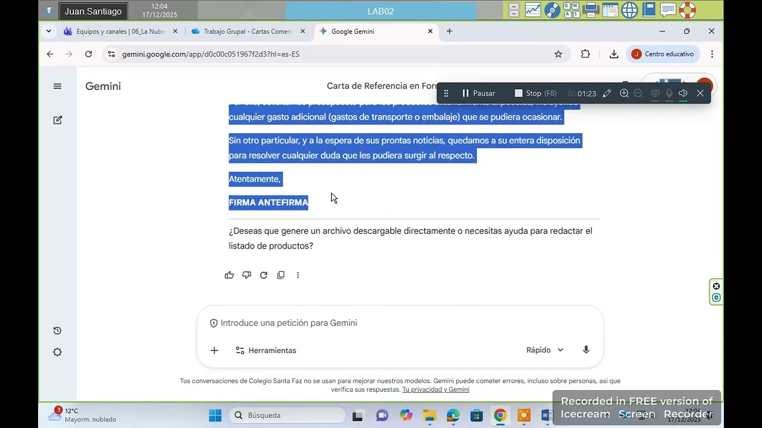Toggle system audio in recorder bar
762x428 pixels.
(683, 93)
